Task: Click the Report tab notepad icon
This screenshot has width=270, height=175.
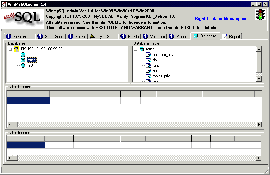Action: 224,36
